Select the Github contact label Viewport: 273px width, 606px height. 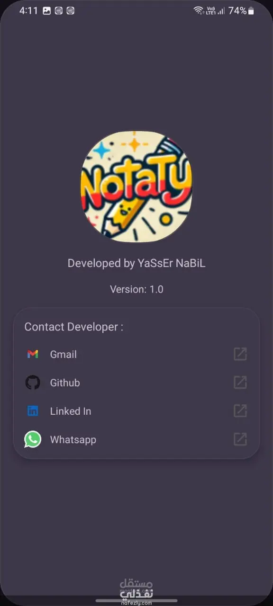pyautogui.click(x=65, y=383)
